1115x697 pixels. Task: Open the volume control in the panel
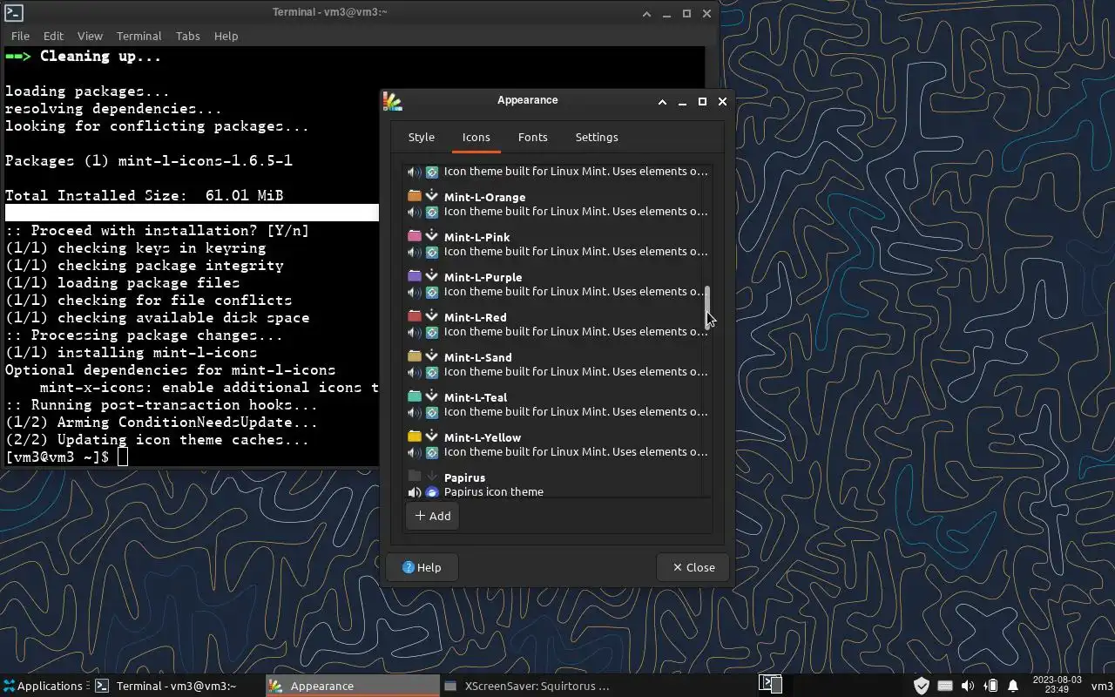click(x=967, y=686)
